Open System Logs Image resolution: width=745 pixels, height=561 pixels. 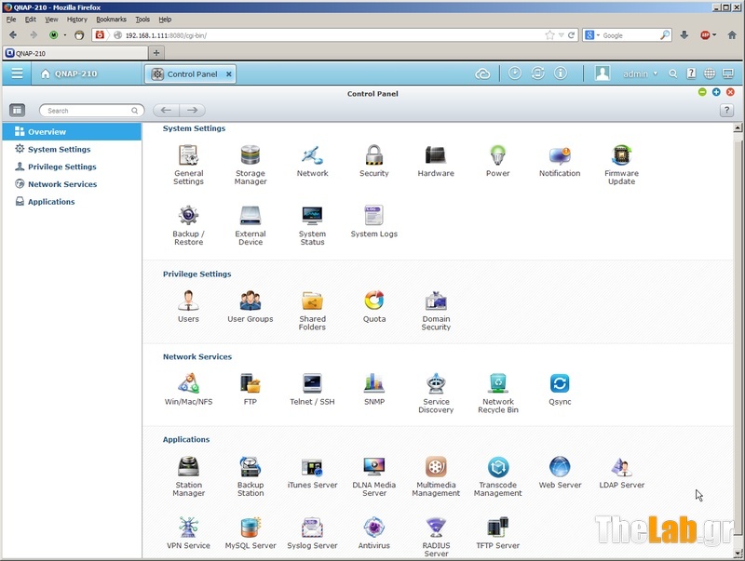(374, 221)
